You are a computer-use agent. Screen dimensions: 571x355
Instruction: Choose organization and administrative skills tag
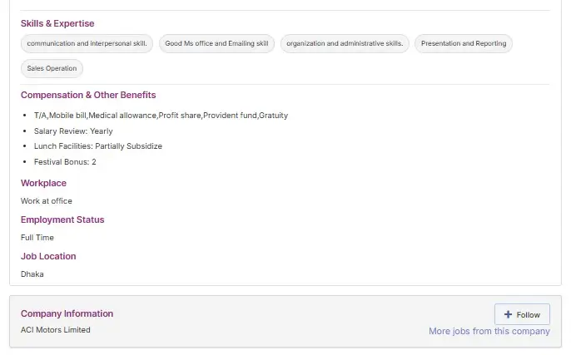click(345, 43)
